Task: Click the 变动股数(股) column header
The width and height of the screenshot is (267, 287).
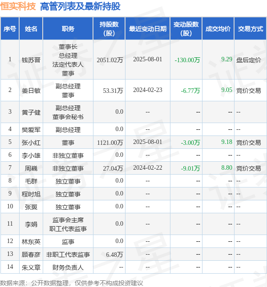Action: (x=186, y=29)
